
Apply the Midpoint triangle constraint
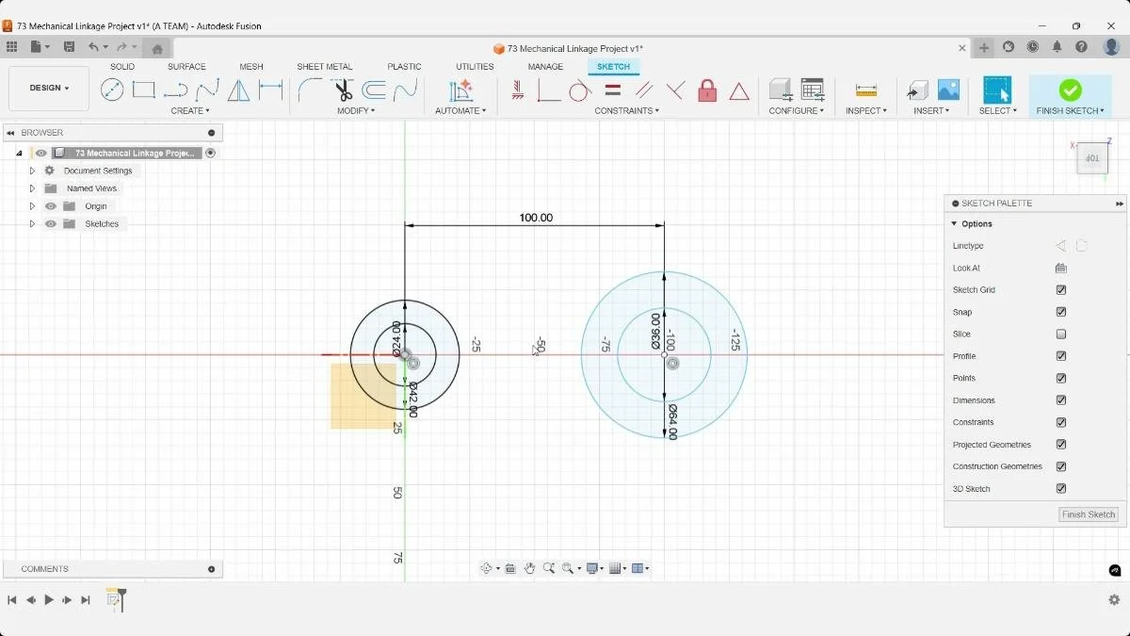(739, 90)
